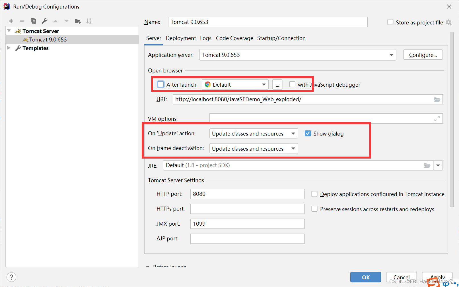This screenshot has height=287, width=459.
Task: Click the gear icon next to Store as project file
Action: point(449,22)
